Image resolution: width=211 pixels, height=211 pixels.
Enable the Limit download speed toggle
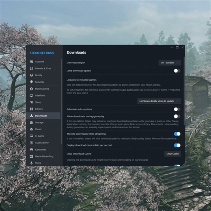177,71
